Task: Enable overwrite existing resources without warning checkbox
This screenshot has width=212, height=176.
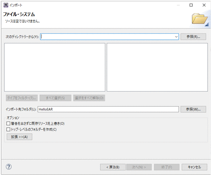Action: click(x=8, y=123)
